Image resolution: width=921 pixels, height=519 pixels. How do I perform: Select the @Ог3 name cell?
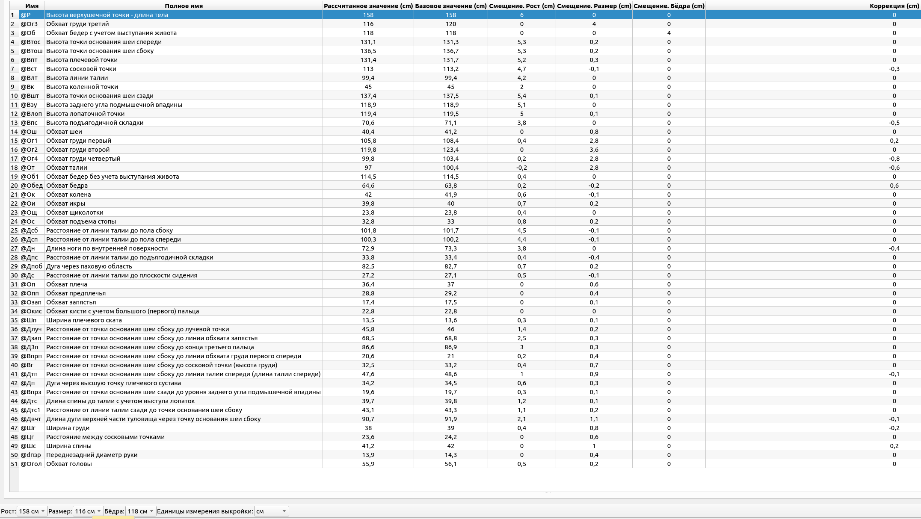[32, 24]
